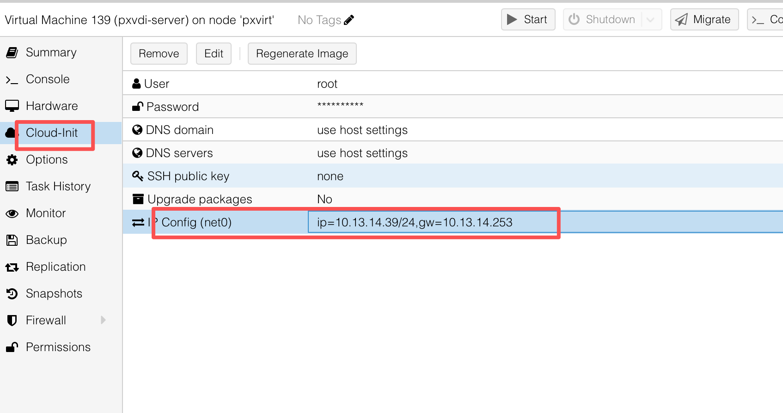Click the Options gear icon in sidebar
The width and height of the screenshot is (783, 413).
coord(12,160)
